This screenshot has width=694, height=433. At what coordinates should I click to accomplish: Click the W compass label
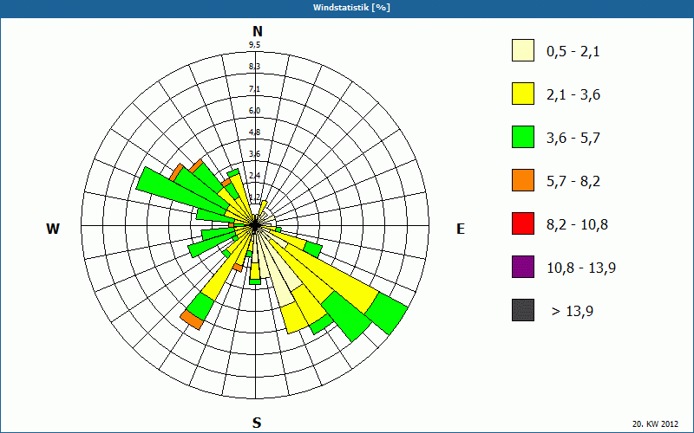(x=53, y=229)
